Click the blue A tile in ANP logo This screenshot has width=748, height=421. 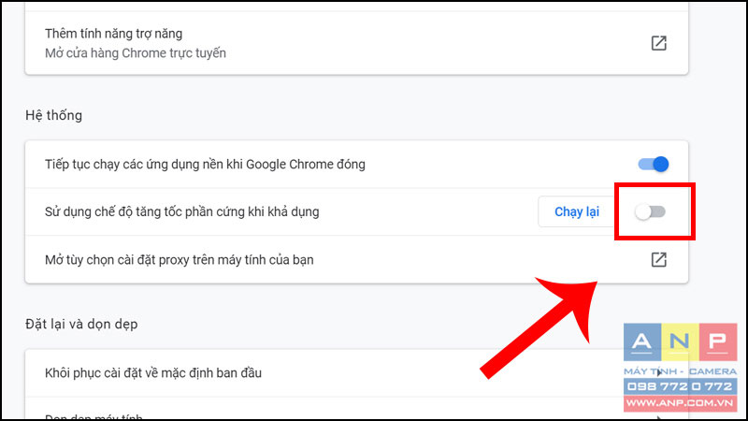[642, 341]
